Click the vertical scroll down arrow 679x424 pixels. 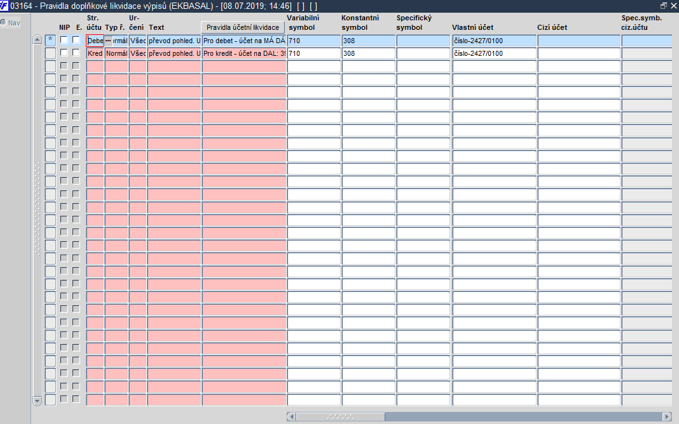point(38,401)
